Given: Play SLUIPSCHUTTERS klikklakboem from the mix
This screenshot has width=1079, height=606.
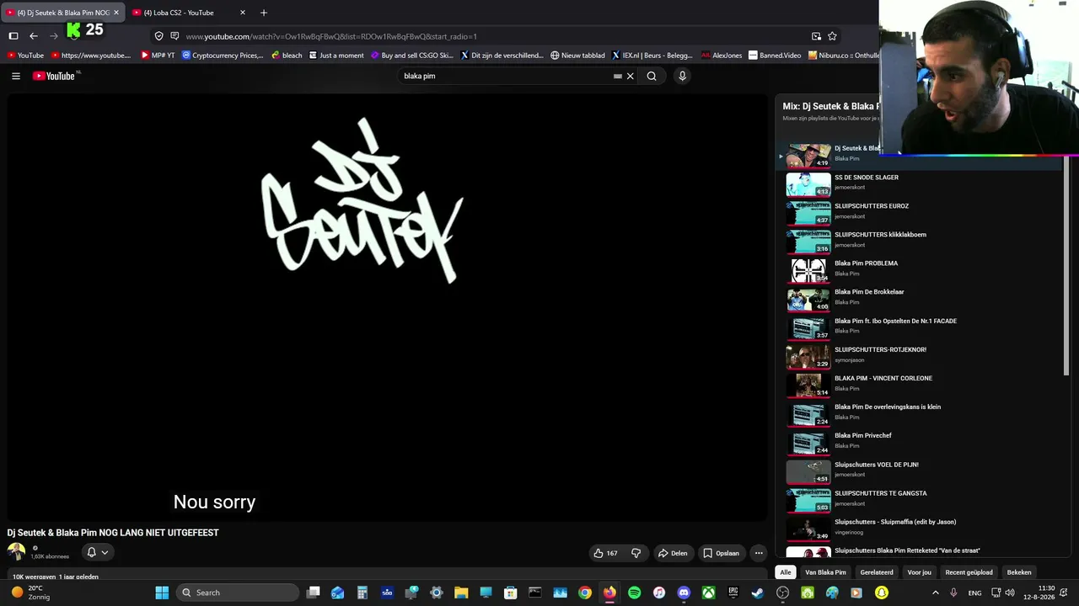Looking at the screenshot, I should [919, 241].
